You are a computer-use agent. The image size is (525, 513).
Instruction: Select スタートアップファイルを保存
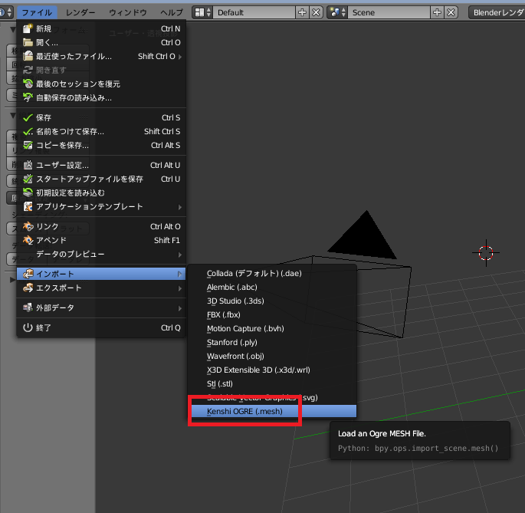tap(101, 179)
